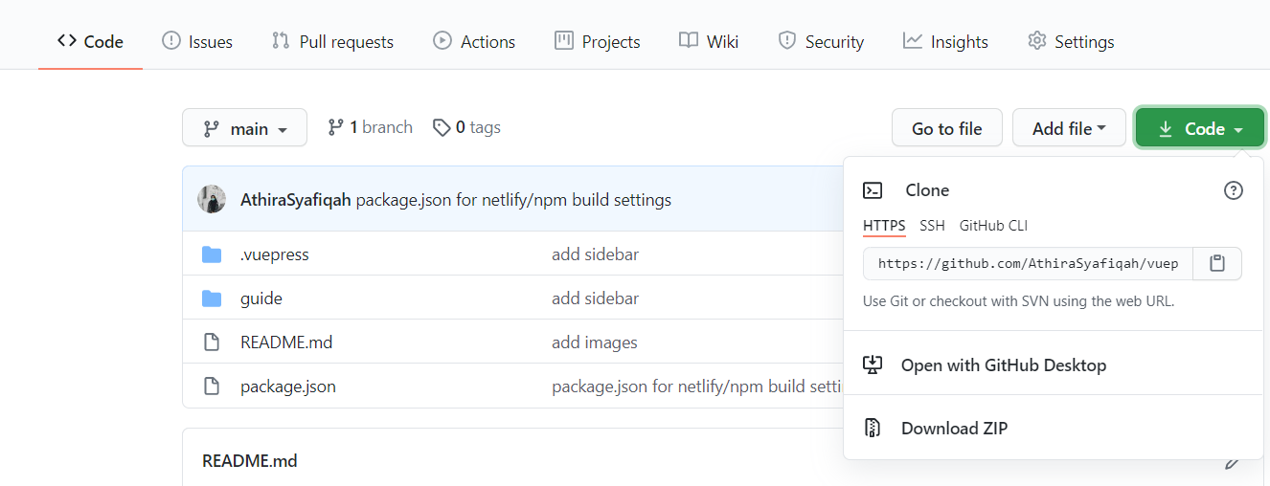Click the branch icon beside 1 branch
This screenshot has width=1270, height=486.
tap(335, 127)
